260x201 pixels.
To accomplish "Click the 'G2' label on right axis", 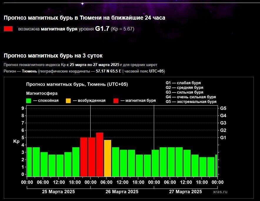I will [x=223, y=130].
